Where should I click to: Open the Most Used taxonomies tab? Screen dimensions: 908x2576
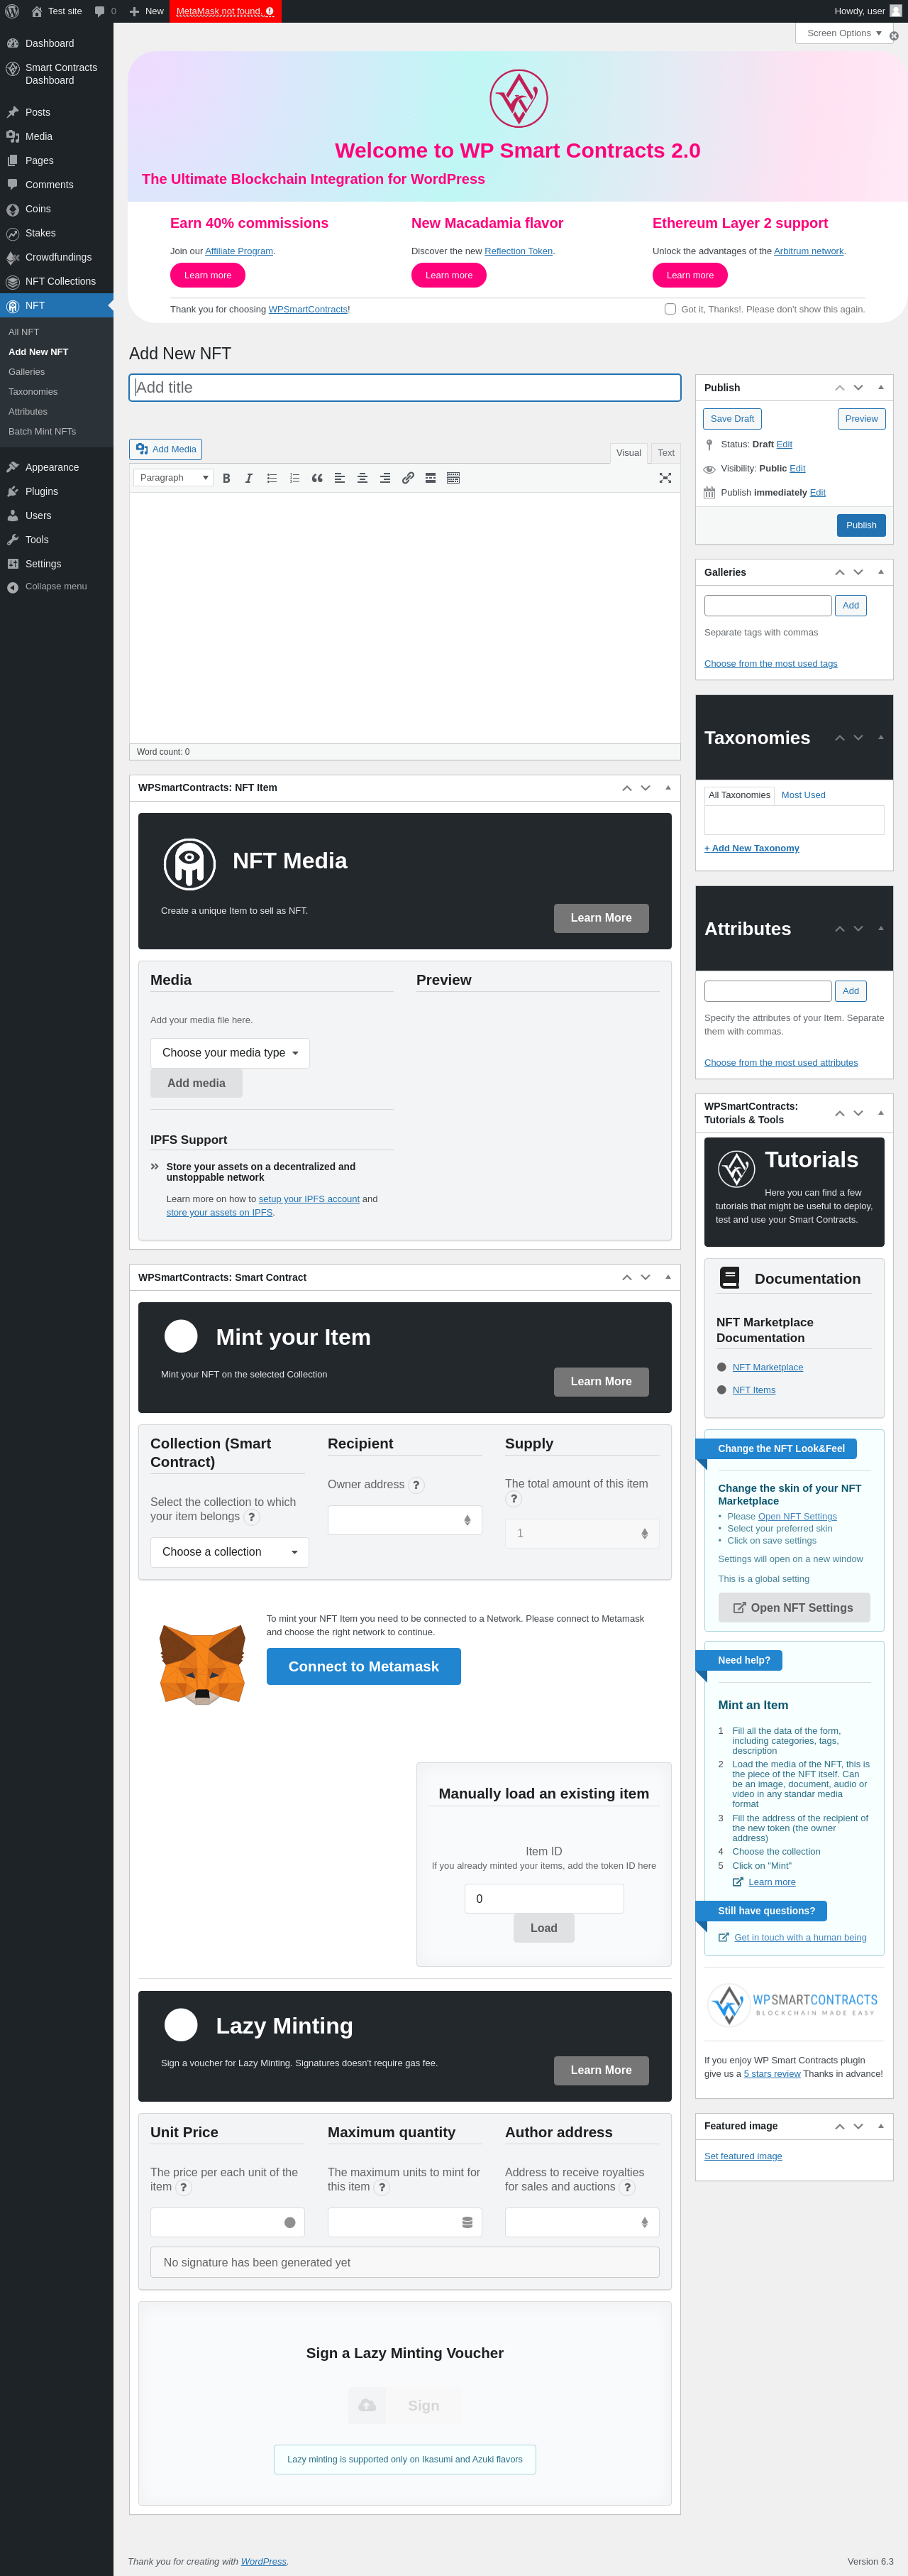[x=803, y=795]
